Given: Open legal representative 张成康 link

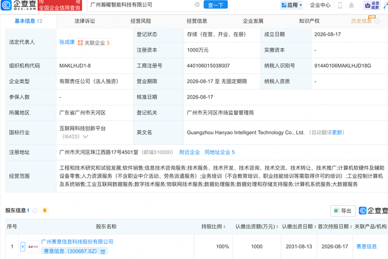Looking at the screenshot, I should pyautogui.click(x=67, y=42).
